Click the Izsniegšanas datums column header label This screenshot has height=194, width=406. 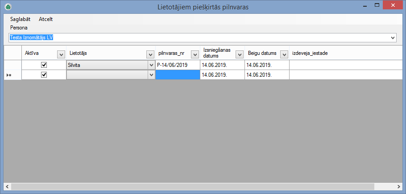[x=217, y=53]
